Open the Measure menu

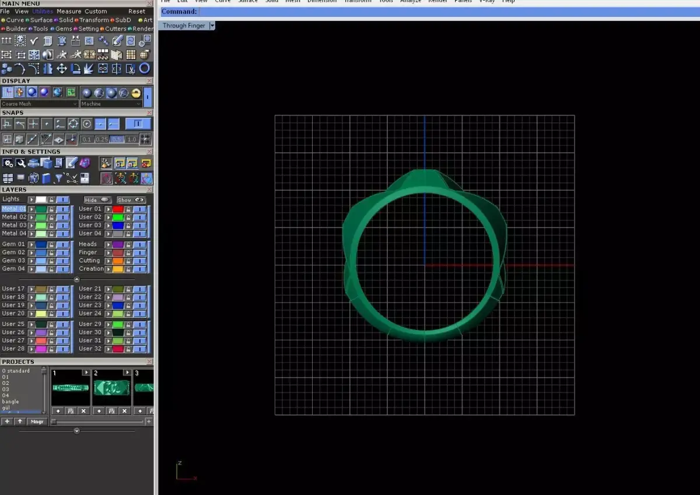(x=69, y=11)
